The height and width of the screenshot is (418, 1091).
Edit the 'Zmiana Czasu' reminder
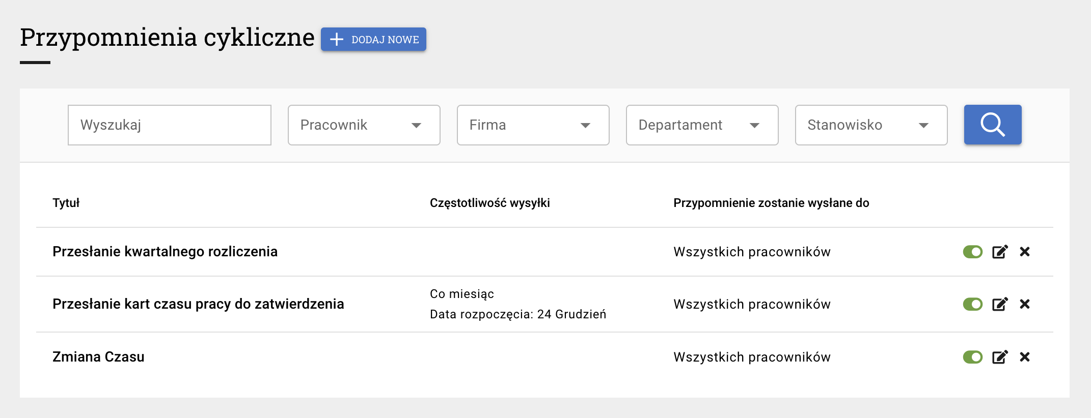pyautogui.click(x=1000, y=357)
